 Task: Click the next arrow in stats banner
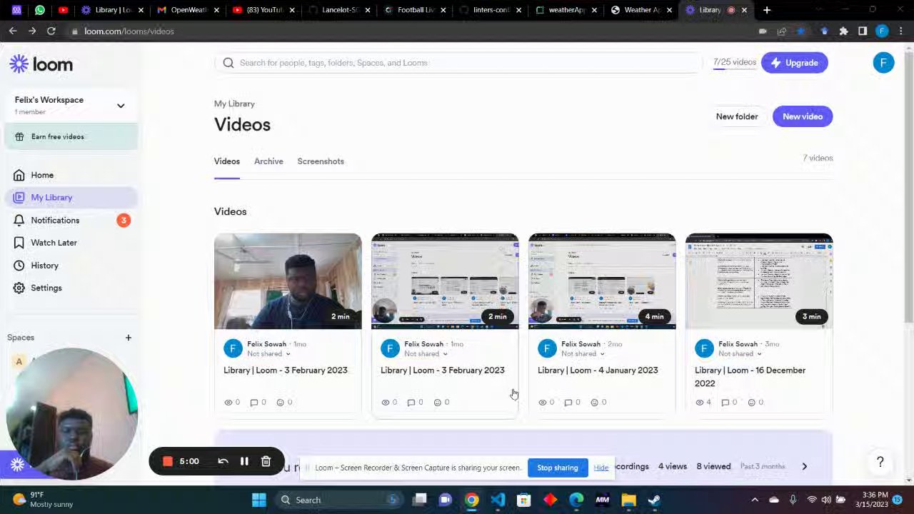pyautogui.click(x=804, y=467)
